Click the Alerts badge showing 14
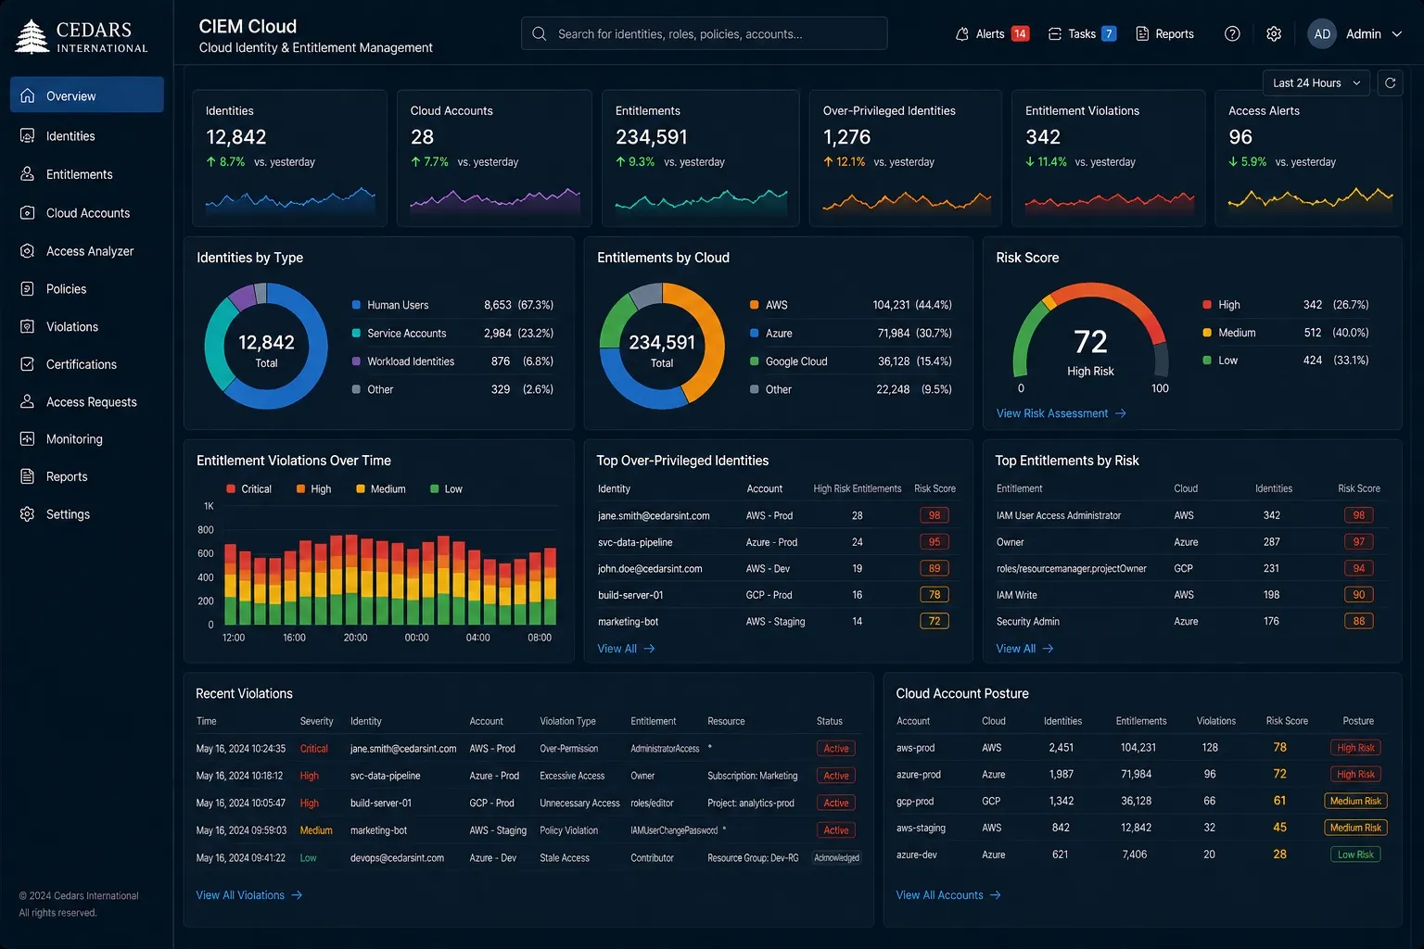Image resolution: width=1424 pixels, height=949 pixels. 1020,33
